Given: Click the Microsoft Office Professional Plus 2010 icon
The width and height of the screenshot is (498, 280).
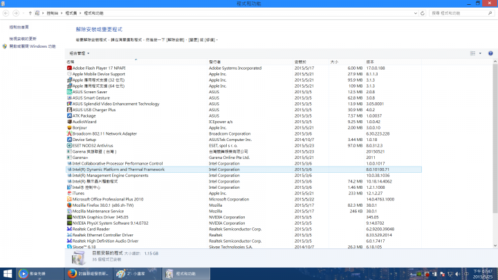Looking at the screenshot, I should pos(69,199).
